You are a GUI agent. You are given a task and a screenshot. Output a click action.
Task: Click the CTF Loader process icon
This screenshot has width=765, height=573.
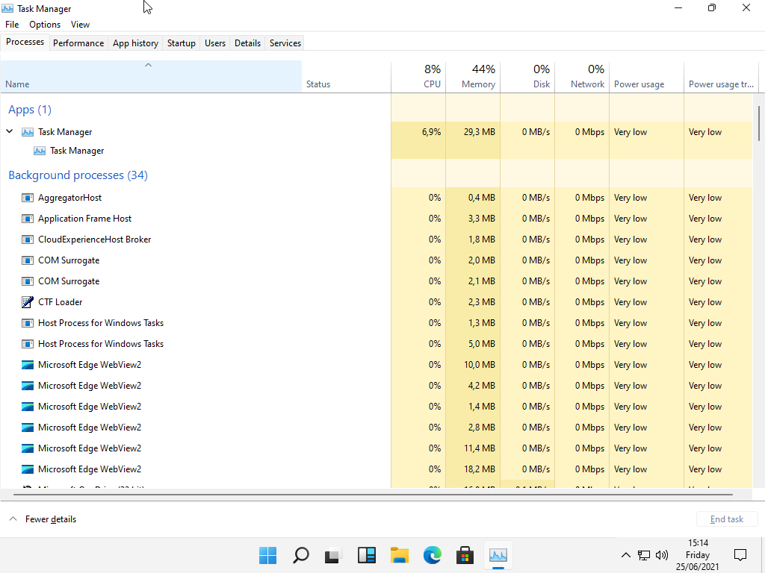[x=28, y=302]
